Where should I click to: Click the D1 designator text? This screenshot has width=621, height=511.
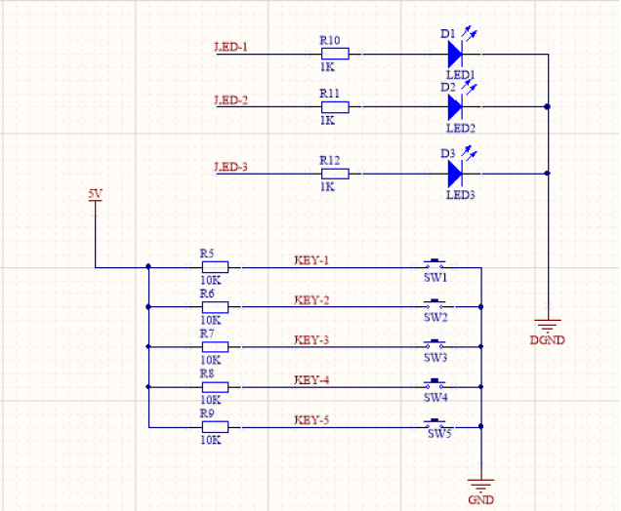coord(448,34)
